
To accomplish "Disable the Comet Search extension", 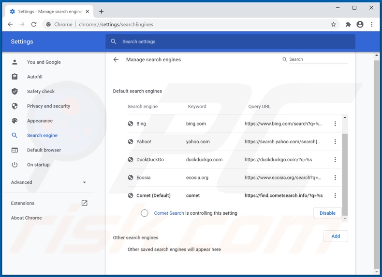I will click(327, 213).
